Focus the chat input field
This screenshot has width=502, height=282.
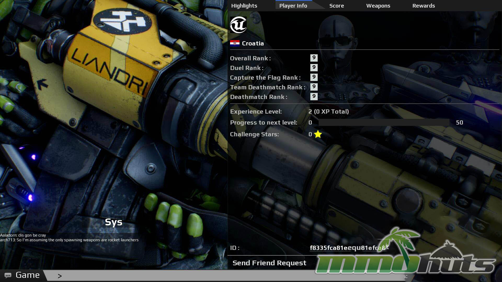tap(183, 276)
